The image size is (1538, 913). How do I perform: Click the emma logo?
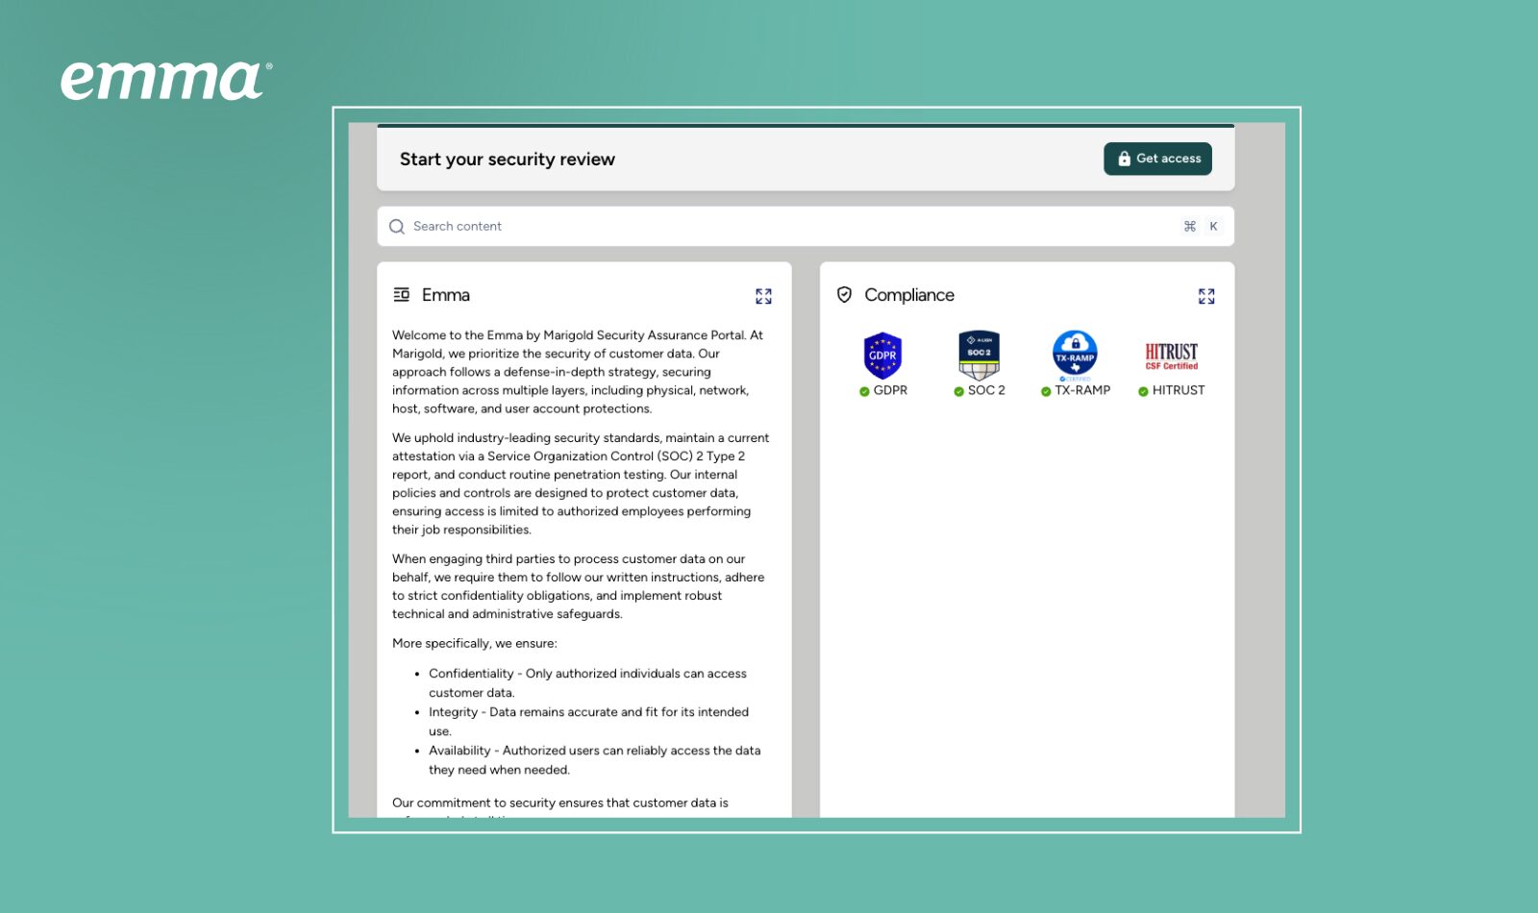[x=166, y=81]
